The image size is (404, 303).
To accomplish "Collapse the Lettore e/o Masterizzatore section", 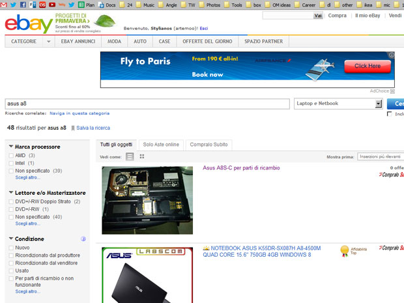I will (11, 192).
